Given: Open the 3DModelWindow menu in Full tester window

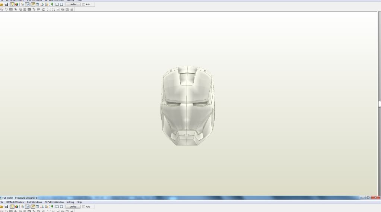Looking at the screenshot, I should 15,202.
